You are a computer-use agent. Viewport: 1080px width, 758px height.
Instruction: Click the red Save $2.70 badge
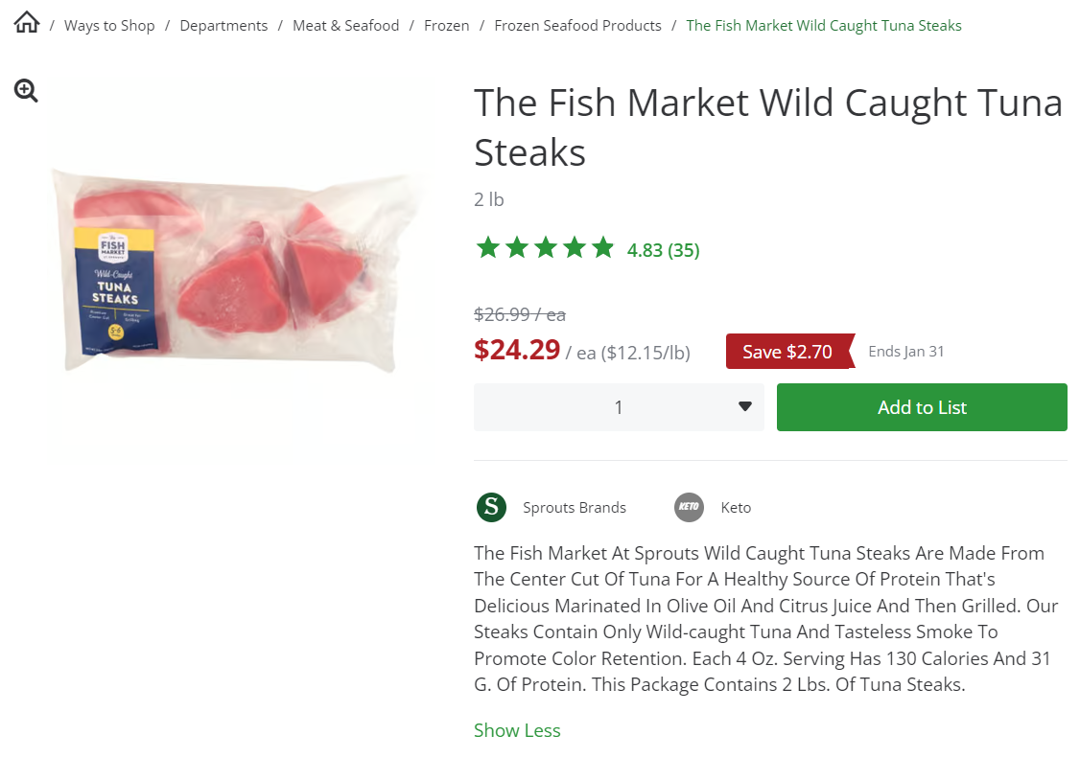tap(788, 351)
